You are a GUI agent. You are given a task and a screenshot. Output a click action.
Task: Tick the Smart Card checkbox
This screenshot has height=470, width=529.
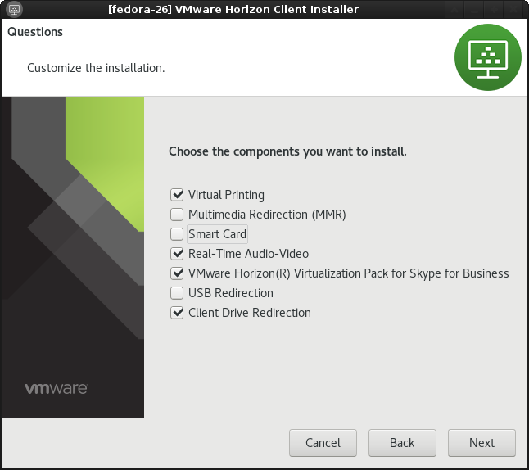pos(177,234)
